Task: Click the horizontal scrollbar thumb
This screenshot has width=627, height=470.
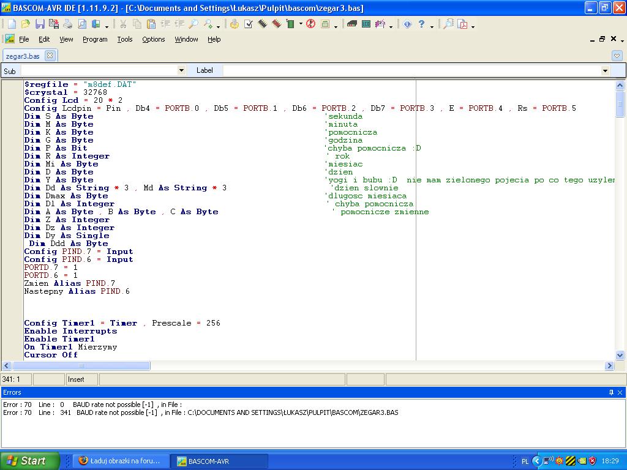Action: pos(81,365)
